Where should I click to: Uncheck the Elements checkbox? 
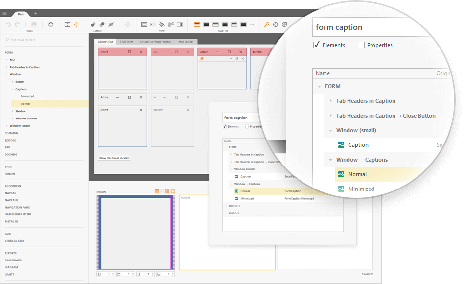pyautogui.click(x=316, y=45)
